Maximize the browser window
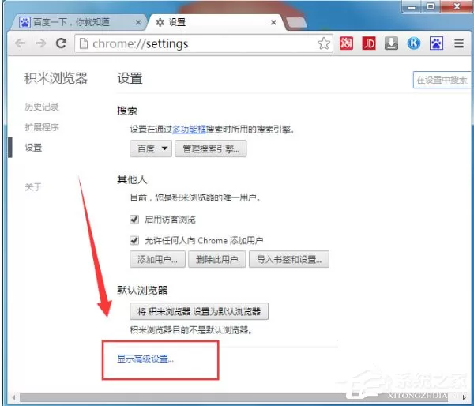Viewport: 474px width, 406px height. click(431, 6)
